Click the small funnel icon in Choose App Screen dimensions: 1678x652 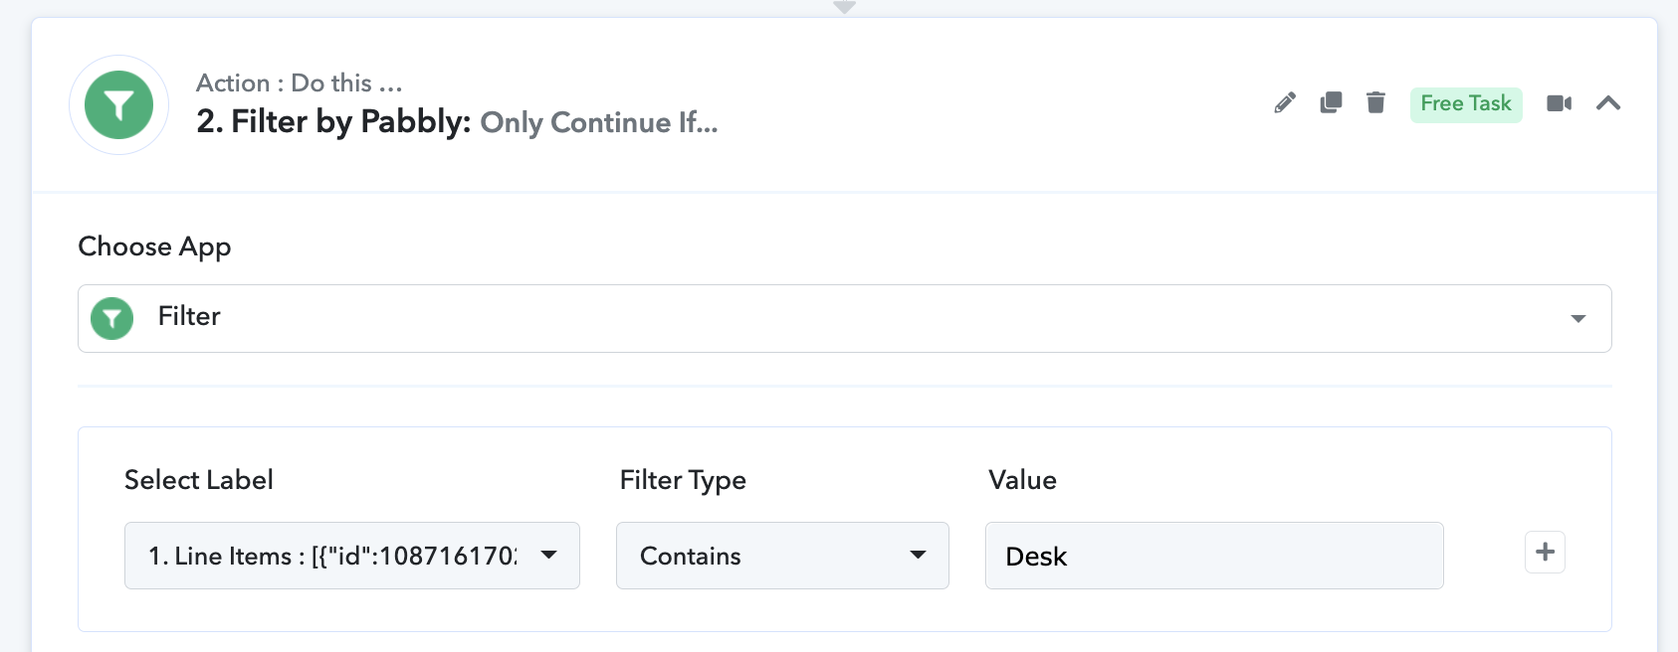[x=111, y=318]
